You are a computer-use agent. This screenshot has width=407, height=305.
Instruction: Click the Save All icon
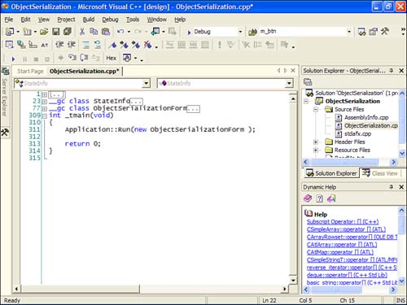tap(68, 32)
